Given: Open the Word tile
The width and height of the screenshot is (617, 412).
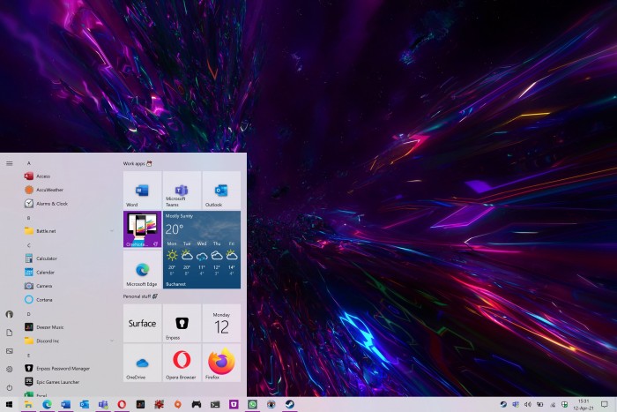Looking at the screenshot, I should (142, 190).
